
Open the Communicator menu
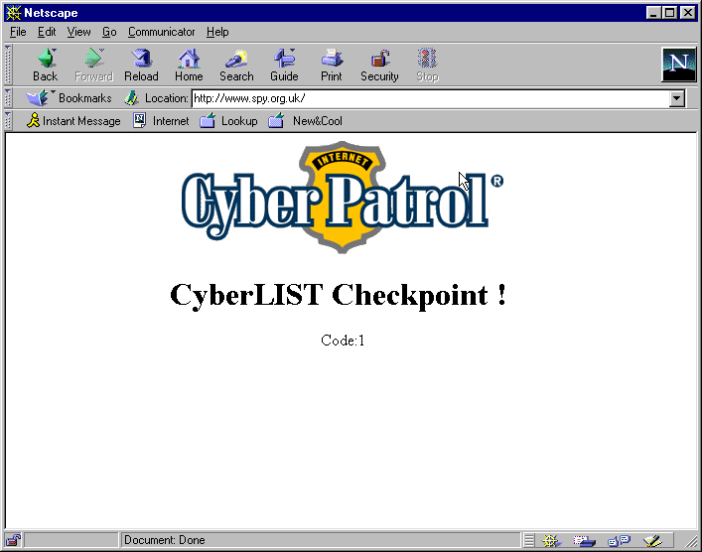tap(161, 32)
